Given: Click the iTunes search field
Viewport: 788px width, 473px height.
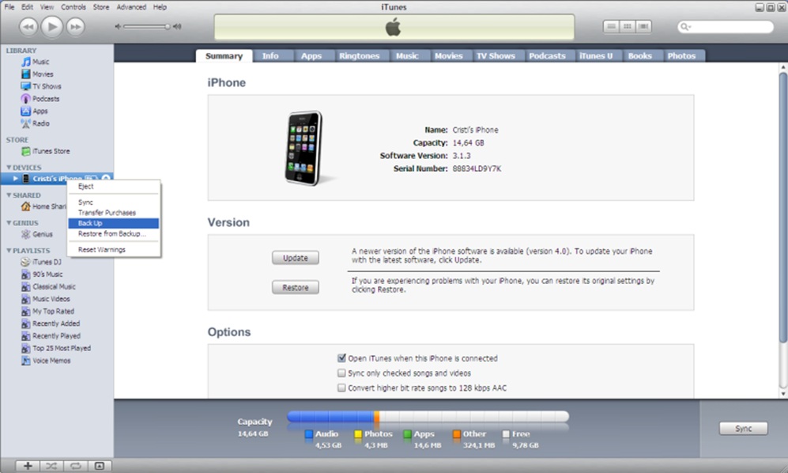Looking at the screenshot, I should (x=726, y=27).
